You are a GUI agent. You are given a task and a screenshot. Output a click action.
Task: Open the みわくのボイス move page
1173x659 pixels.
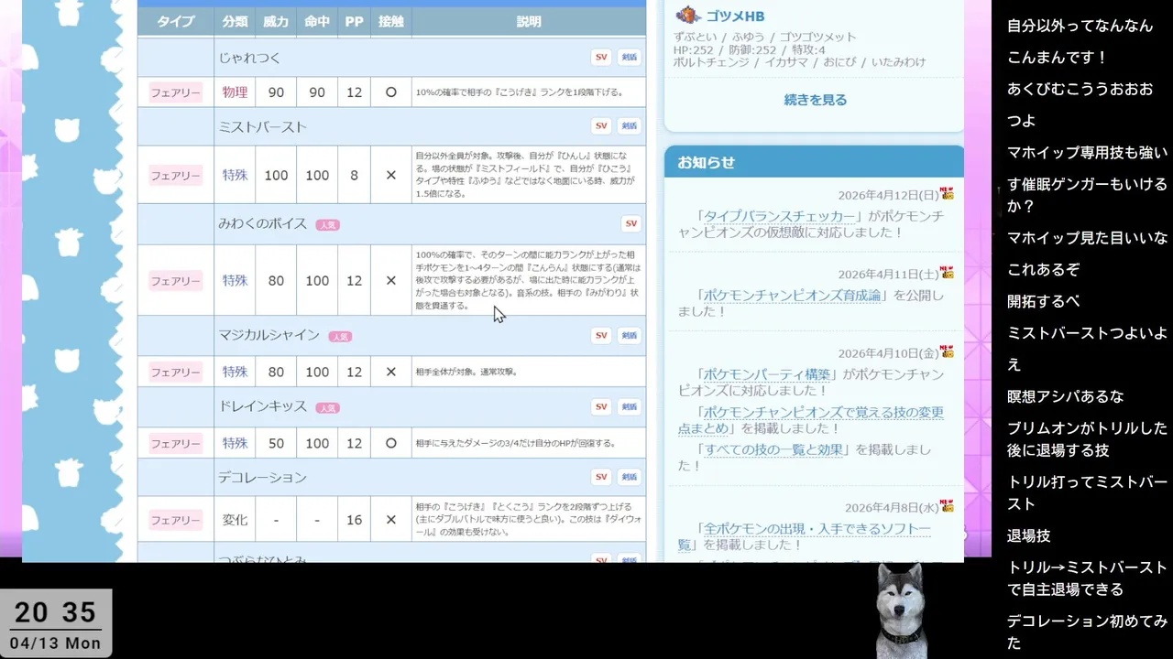tap(262, 223)
